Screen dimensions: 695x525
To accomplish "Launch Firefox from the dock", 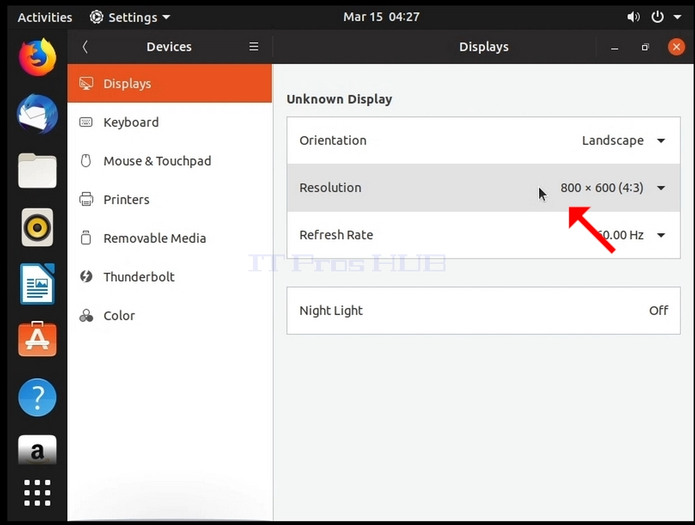I will (37, 56).
